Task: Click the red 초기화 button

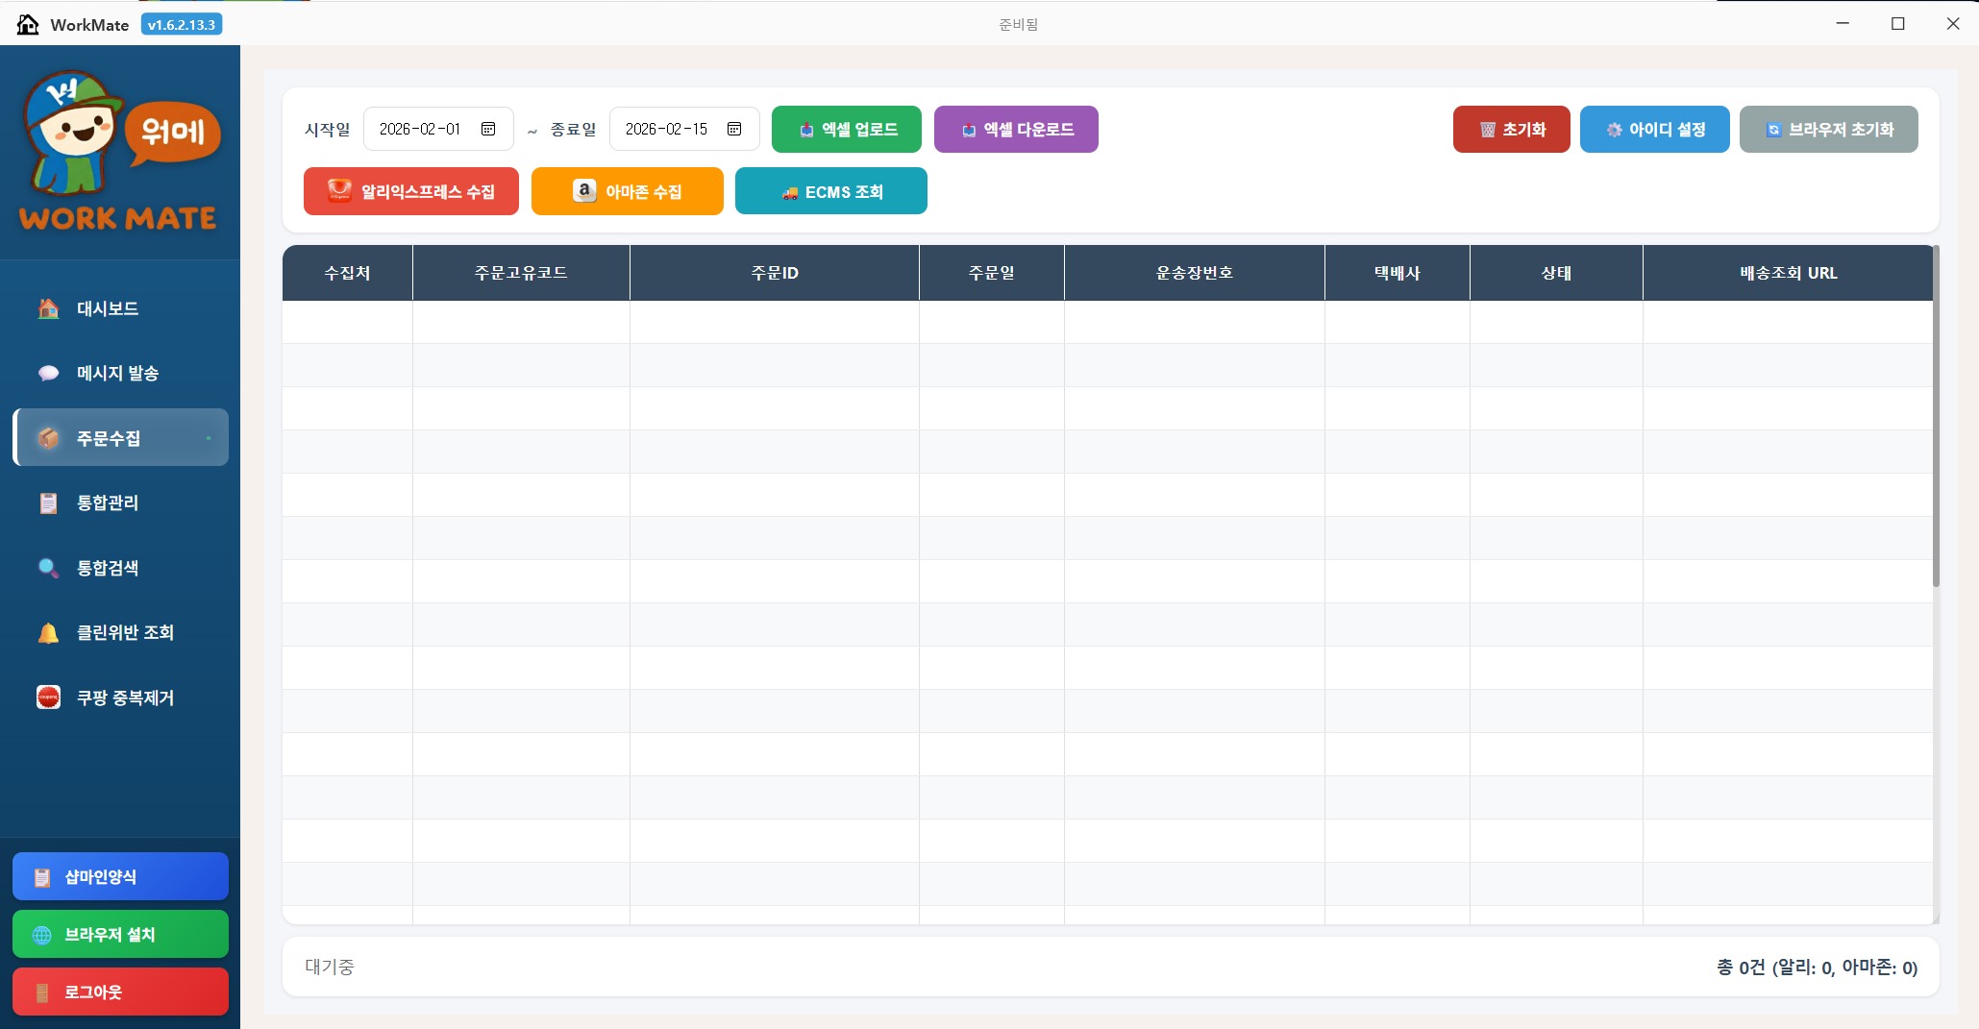Action: pos(1512,129)
